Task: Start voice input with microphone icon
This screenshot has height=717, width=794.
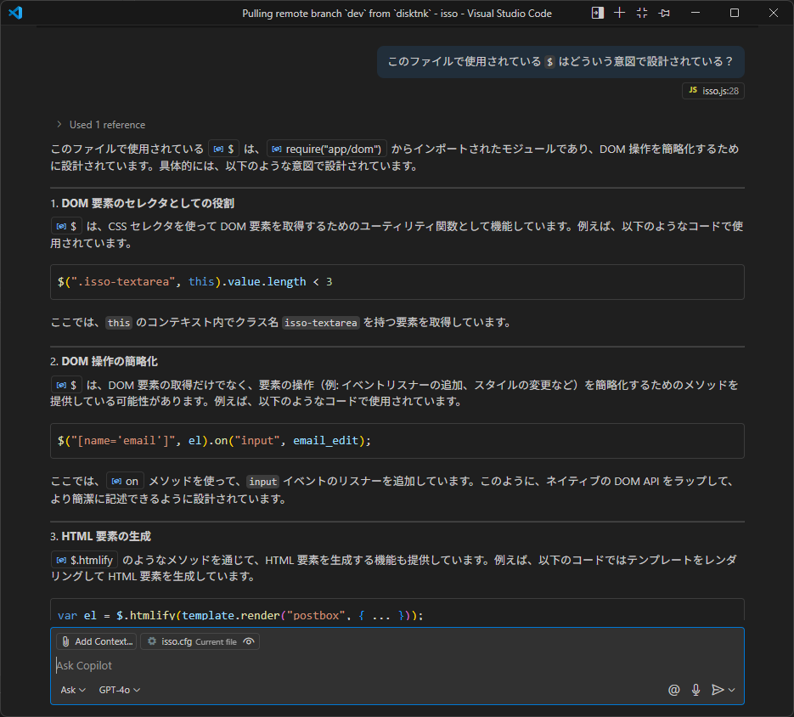Action: point(695,690)
